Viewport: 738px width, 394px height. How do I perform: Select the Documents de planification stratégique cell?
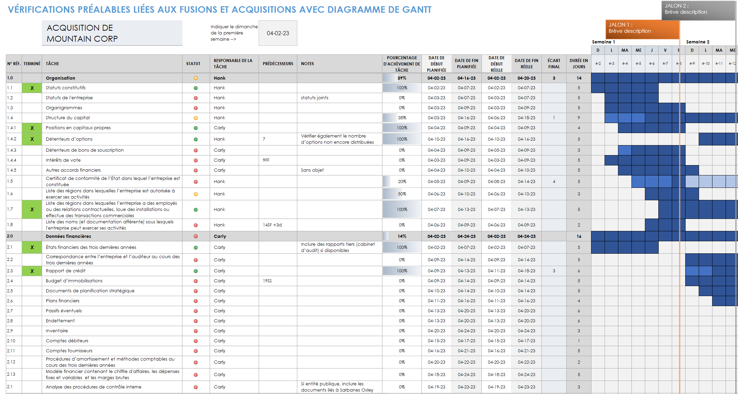click(112, 291)
